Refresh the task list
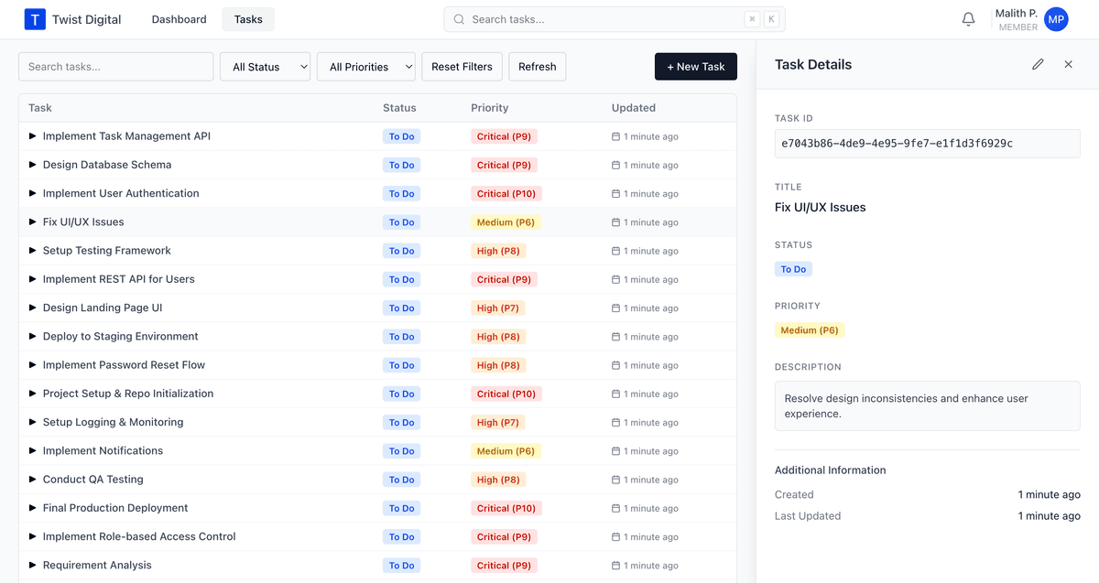Screen dimensions: 1099x583 coord(537,66)
